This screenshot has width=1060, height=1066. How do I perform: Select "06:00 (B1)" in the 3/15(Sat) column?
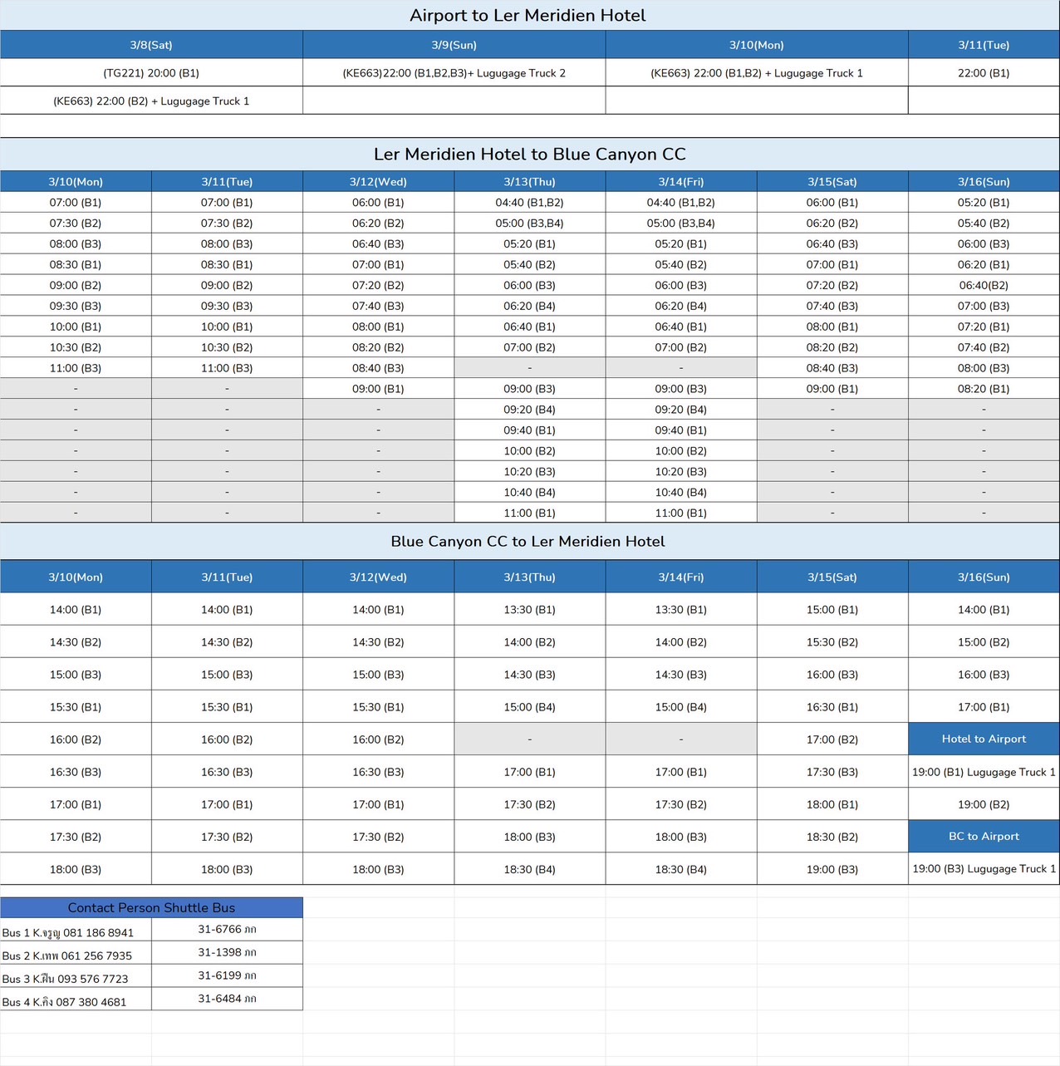pos(832,203)
